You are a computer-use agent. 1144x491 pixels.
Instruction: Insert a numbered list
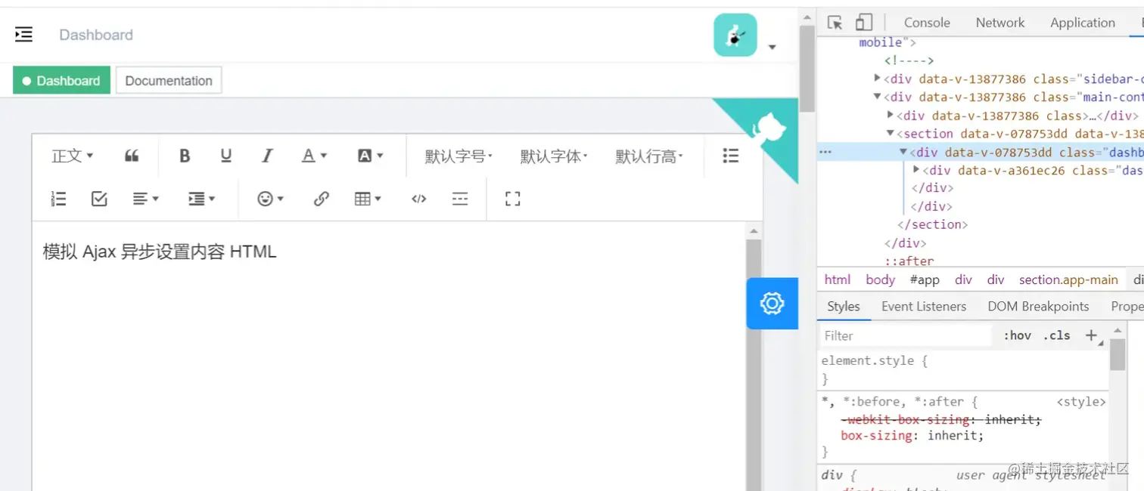pyautogui.click(x=58, y=199)
